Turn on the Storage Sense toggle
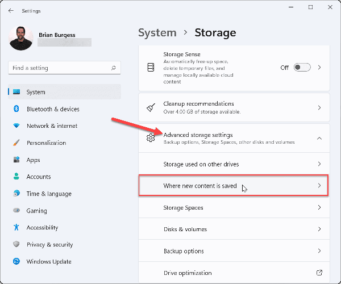341x284 pixels. click(x=302, y=68)
